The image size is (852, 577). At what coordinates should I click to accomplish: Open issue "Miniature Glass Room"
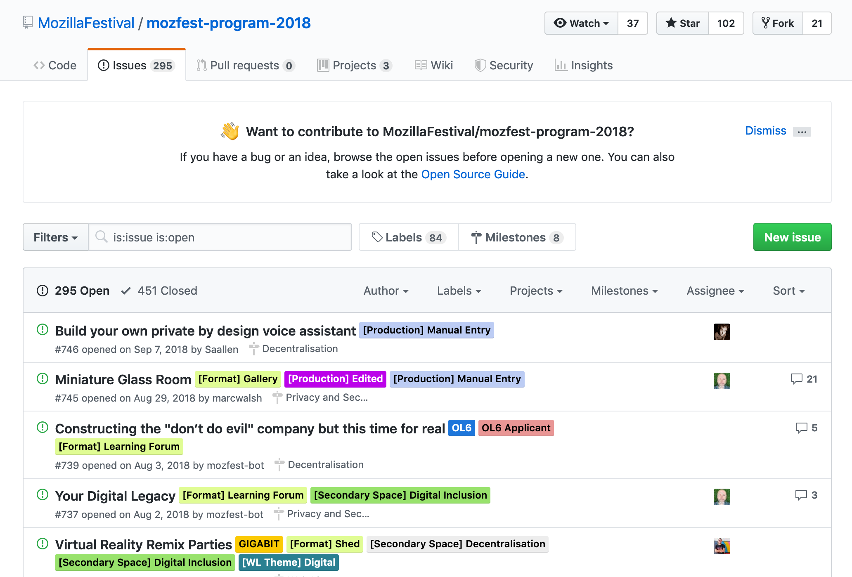tap(123, 379)
